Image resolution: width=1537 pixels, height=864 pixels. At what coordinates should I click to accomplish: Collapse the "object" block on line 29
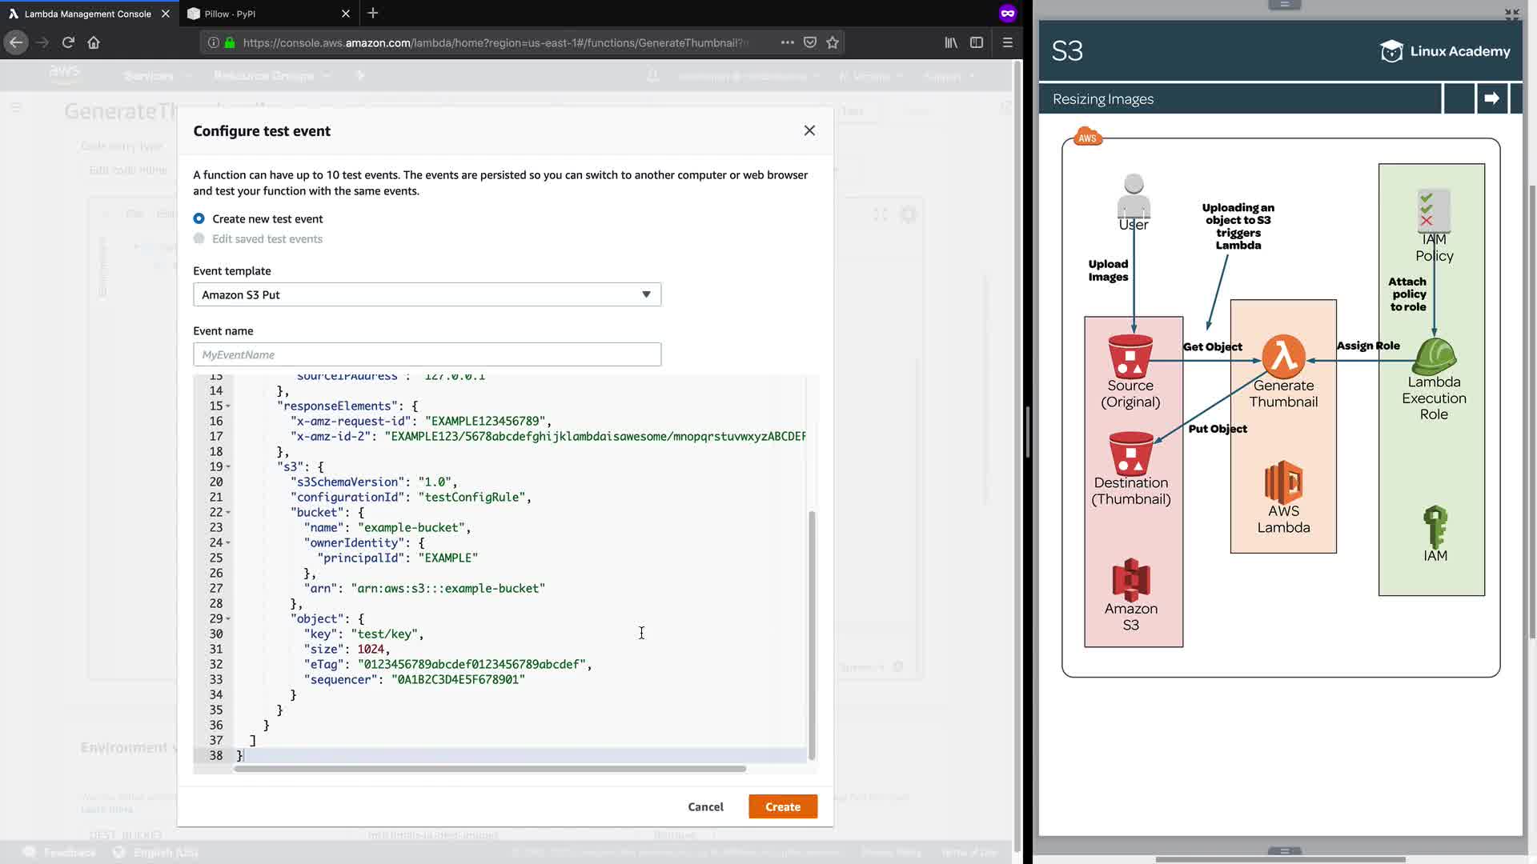pyautogui.click(x=228, y=619)
